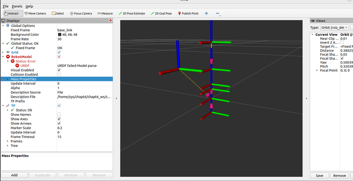The width and height of the screenshot is (353, 181).
Task: Open the File menu
Action: (x=6, y=7)
